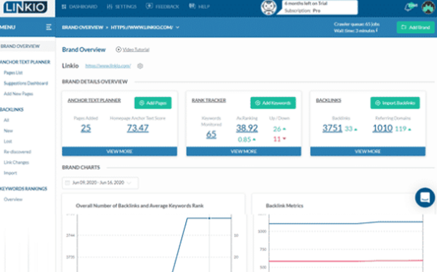The image size is (437, 272).
Task: Click Brand Overview breadcrumb
Action: (x=83, y=27)
